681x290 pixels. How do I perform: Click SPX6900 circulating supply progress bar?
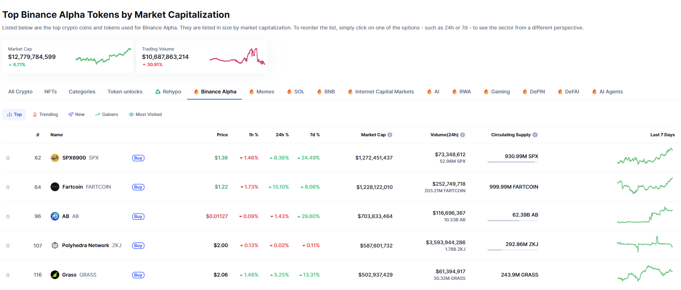513,162
